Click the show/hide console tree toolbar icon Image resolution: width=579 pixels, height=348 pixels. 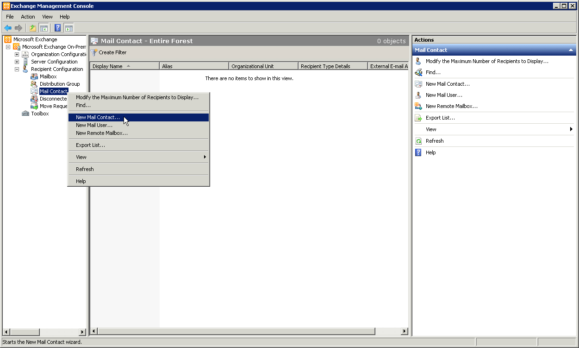(x=44, y=27)
